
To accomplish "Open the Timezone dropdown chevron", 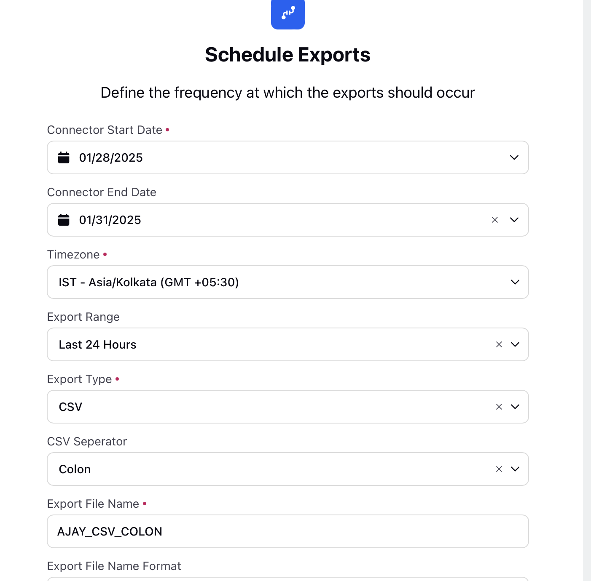I will click(x=515, y=282).
